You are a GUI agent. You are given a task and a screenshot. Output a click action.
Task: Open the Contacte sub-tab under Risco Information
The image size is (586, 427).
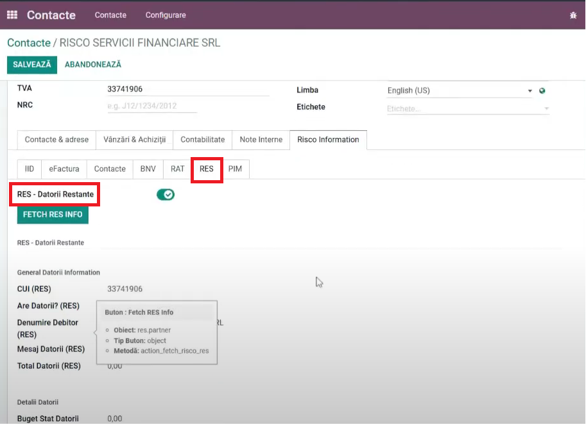pos(110,169)
